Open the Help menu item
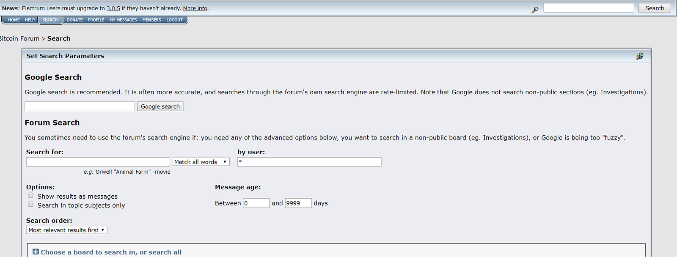 click(30, 20)
